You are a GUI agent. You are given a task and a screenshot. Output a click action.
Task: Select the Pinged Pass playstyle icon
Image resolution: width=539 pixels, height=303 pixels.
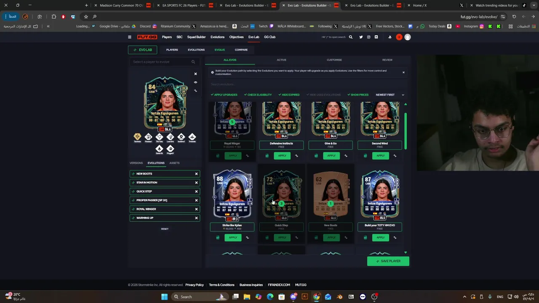(x=170, y=149)
